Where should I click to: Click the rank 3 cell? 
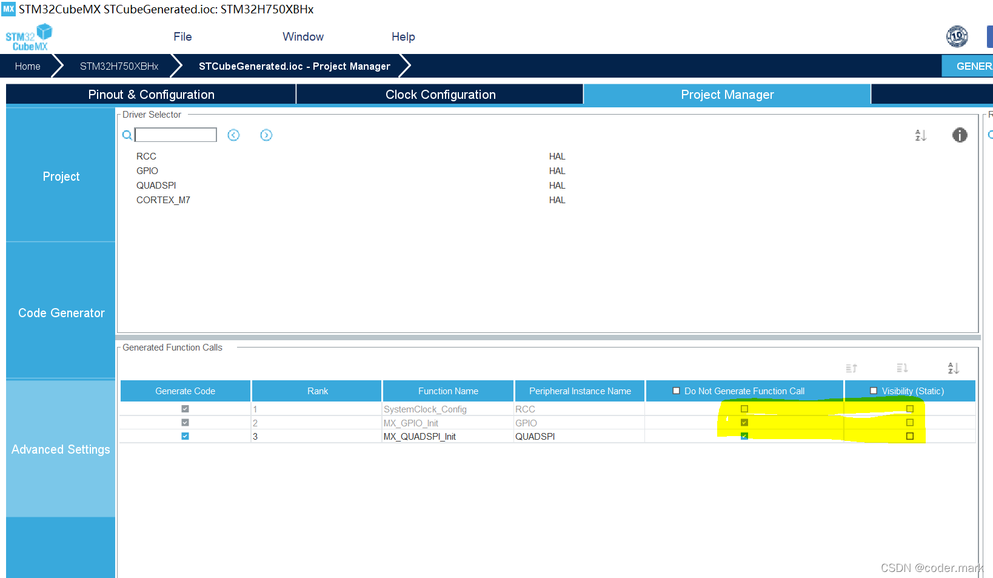point(316,436)
